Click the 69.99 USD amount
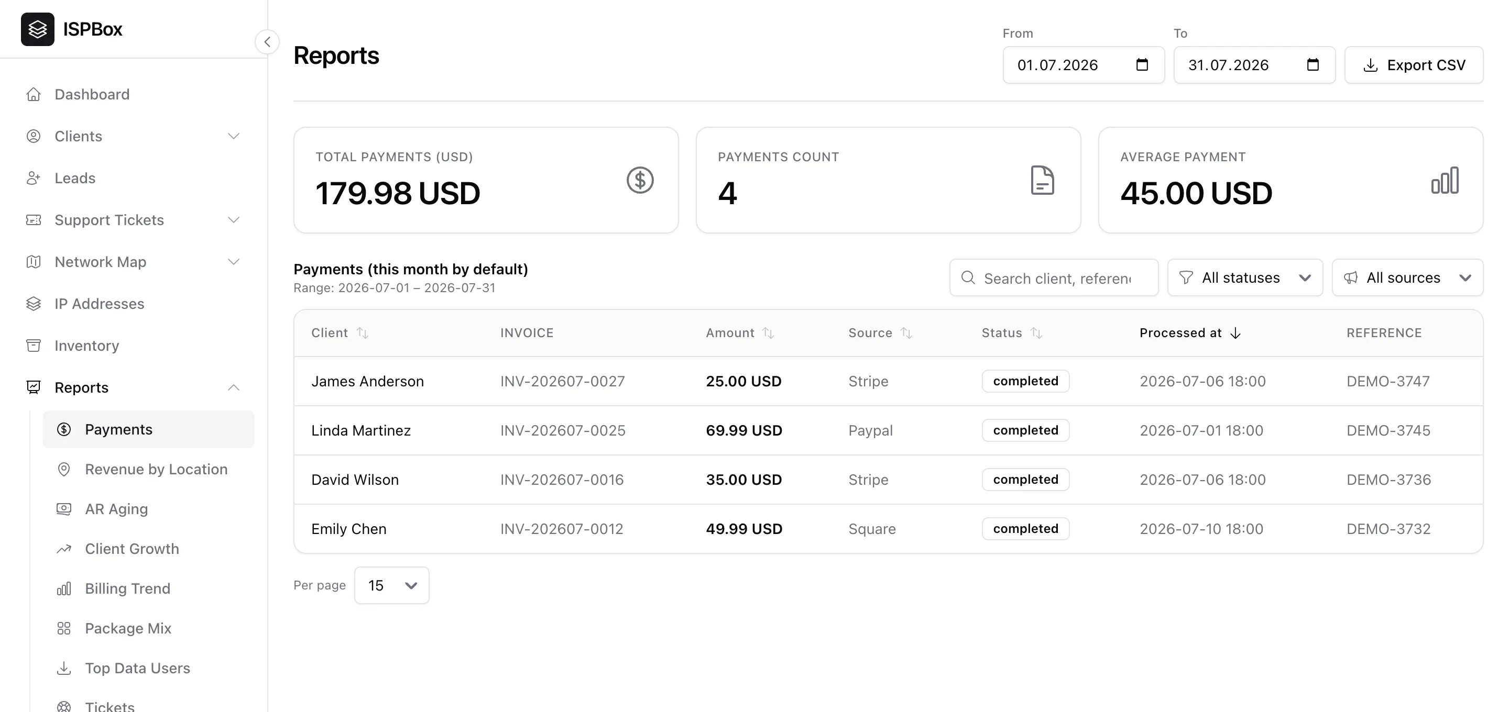 point(744,430)
